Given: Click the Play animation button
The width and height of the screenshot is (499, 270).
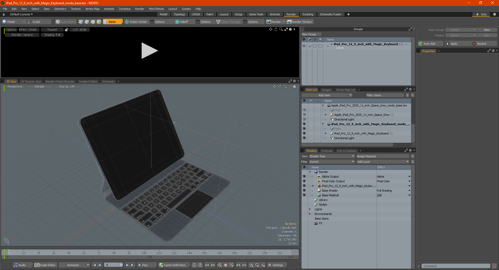Looking at the screenshot, I should (x=146, y=265).
